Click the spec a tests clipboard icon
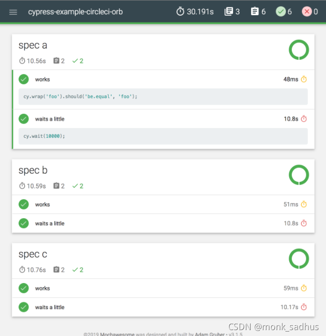 (56, 61)
